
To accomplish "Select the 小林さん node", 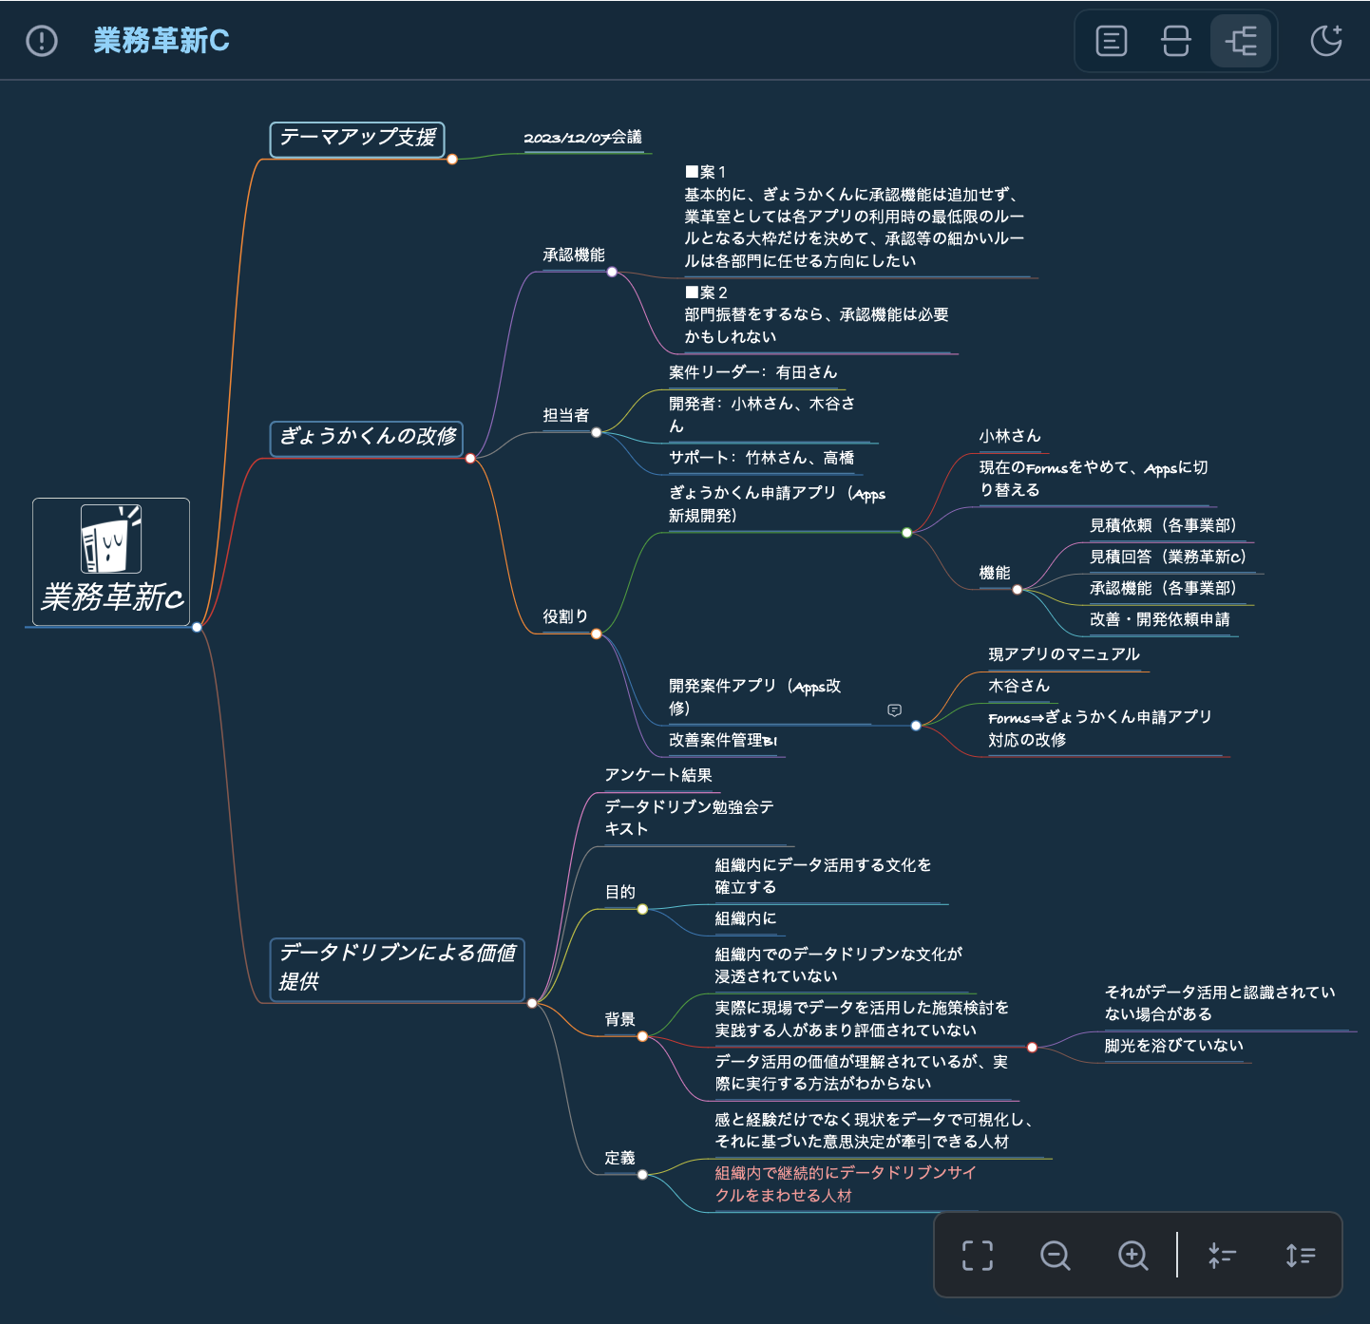I will (x=1010, y=436).
